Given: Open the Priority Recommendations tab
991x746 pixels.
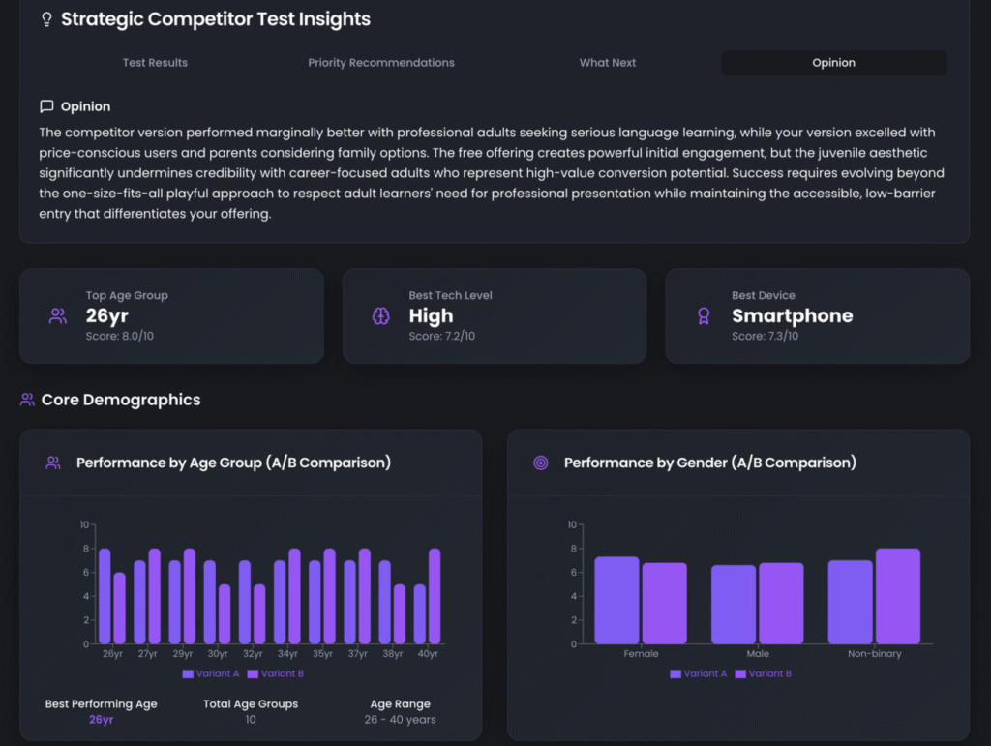Looking at the screenshot, I should pos(381,63).
